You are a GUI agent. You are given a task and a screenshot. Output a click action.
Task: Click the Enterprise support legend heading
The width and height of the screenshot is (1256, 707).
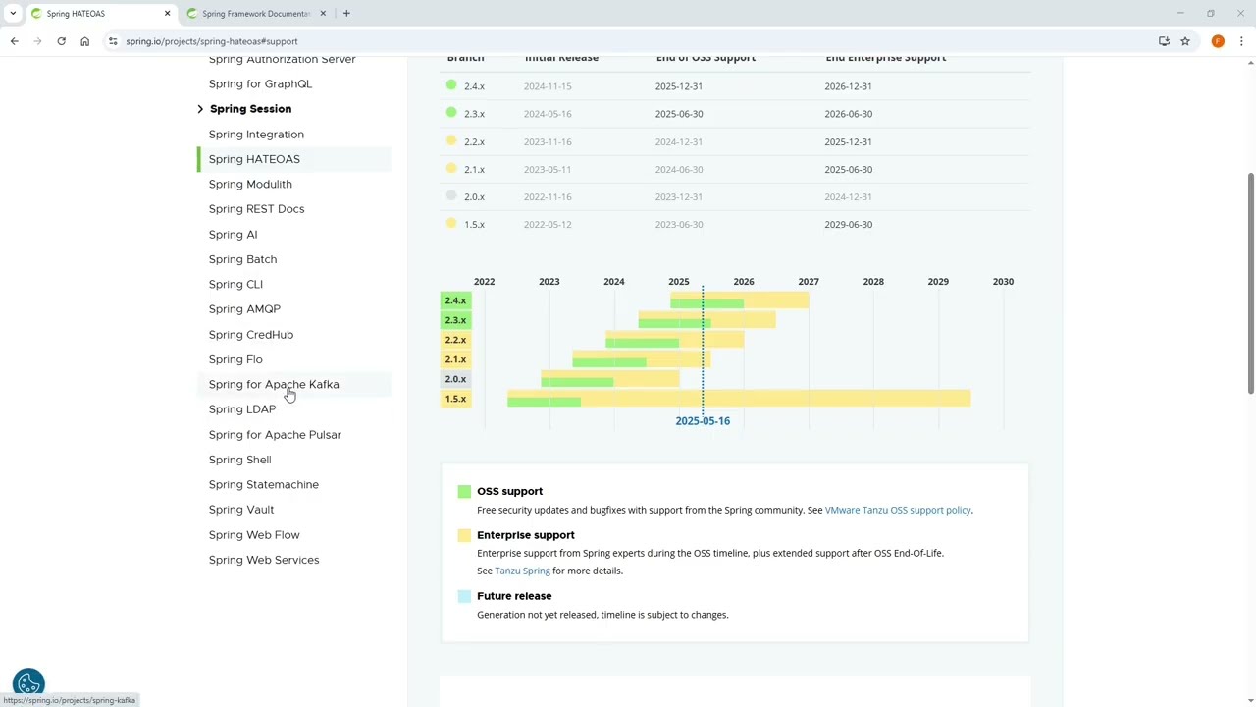click(526, 535)
